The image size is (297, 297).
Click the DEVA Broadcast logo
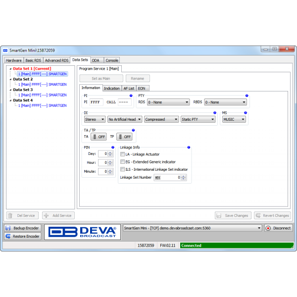[82, 232]
